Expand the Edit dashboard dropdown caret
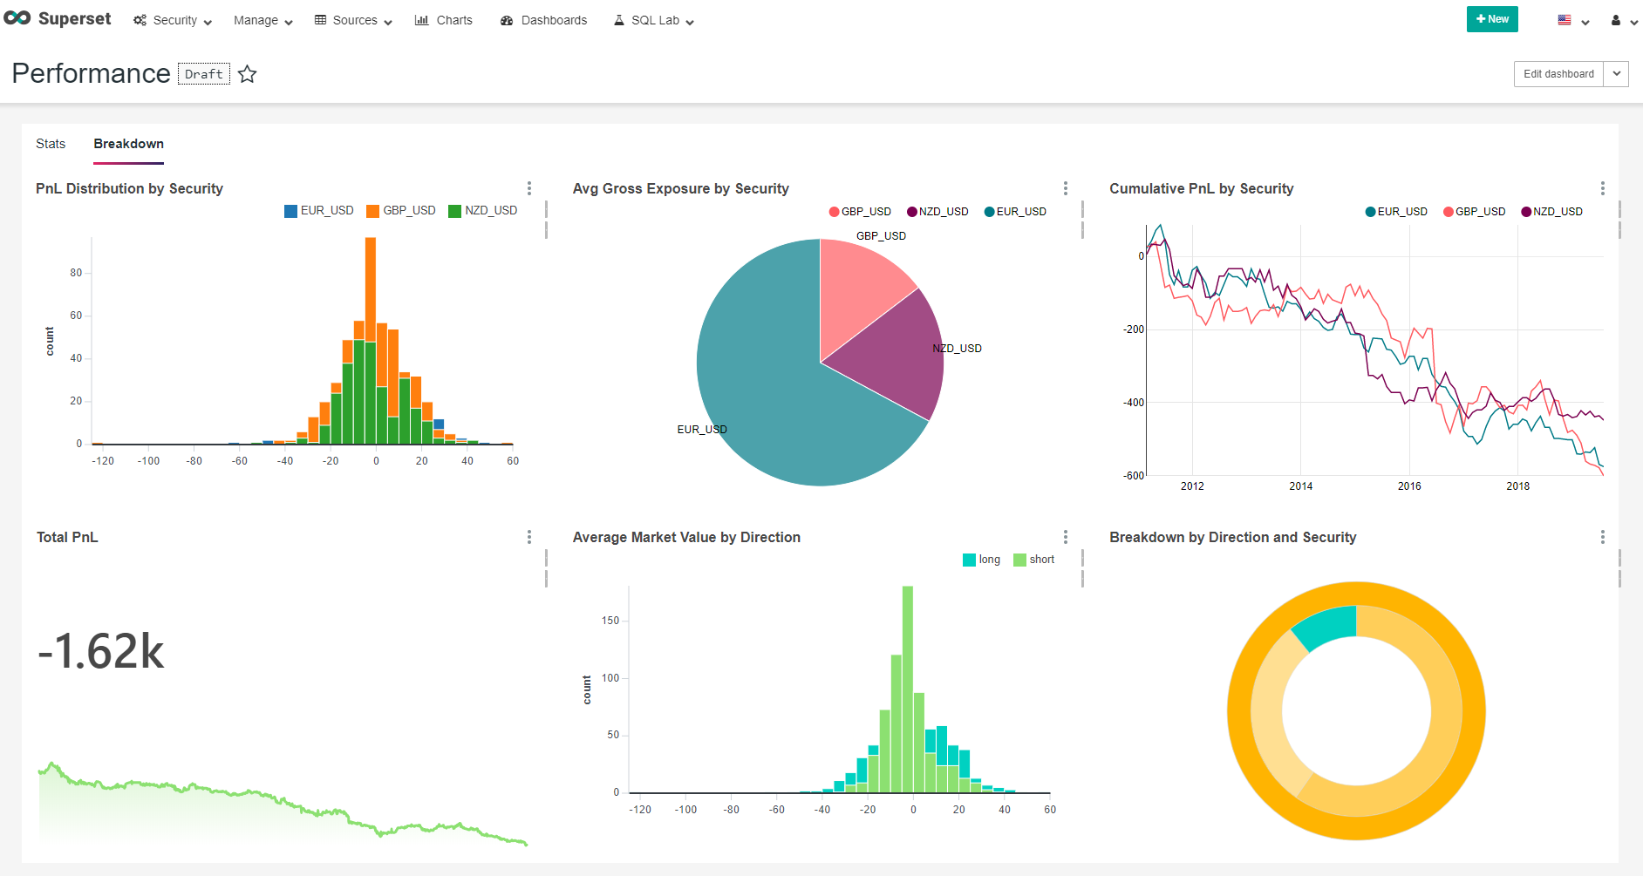1643x876 pixels. (1616, 74)
